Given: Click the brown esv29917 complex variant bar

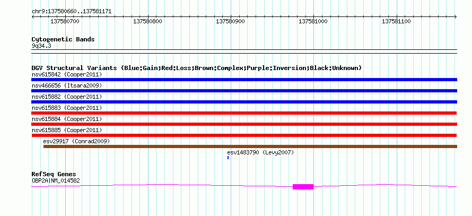Looking at the screenshot, I should click(250, 146).
